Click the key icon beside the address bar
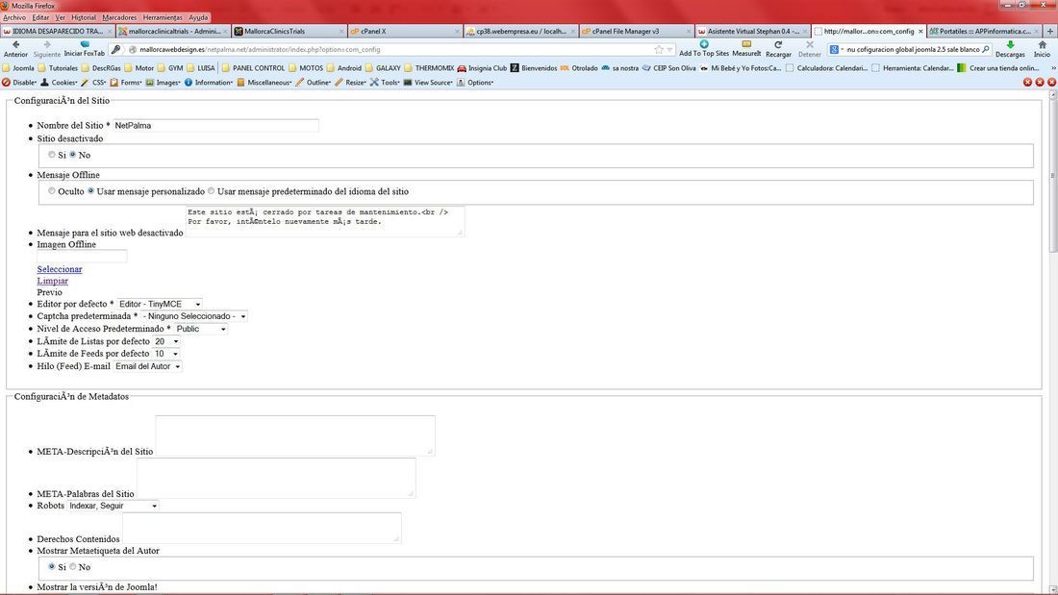 coord(116,49)
